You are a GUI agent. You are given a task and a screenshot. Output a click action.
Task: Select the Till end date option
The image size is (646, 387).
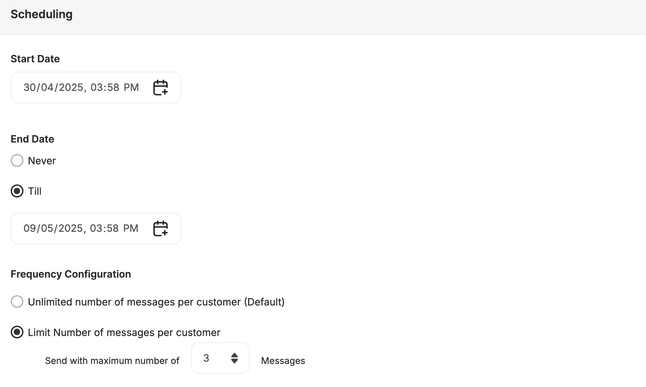(x=17, y=191)
